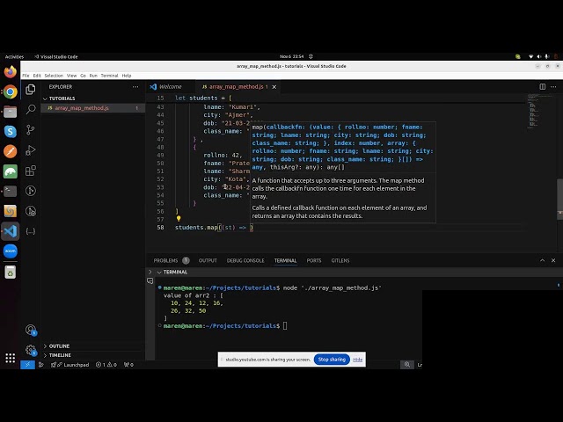The width and height of the screenshot is (563, 422).
Task: Open the Edit menu
Action: [x=37, y=76]
